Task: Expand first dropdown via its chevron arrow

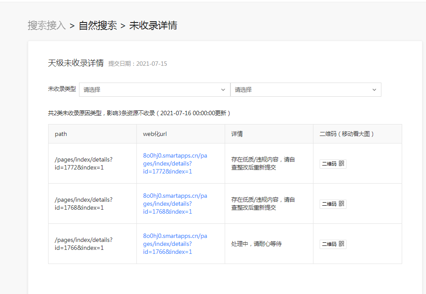Action: pyautogui.click(x=223, y=90)
